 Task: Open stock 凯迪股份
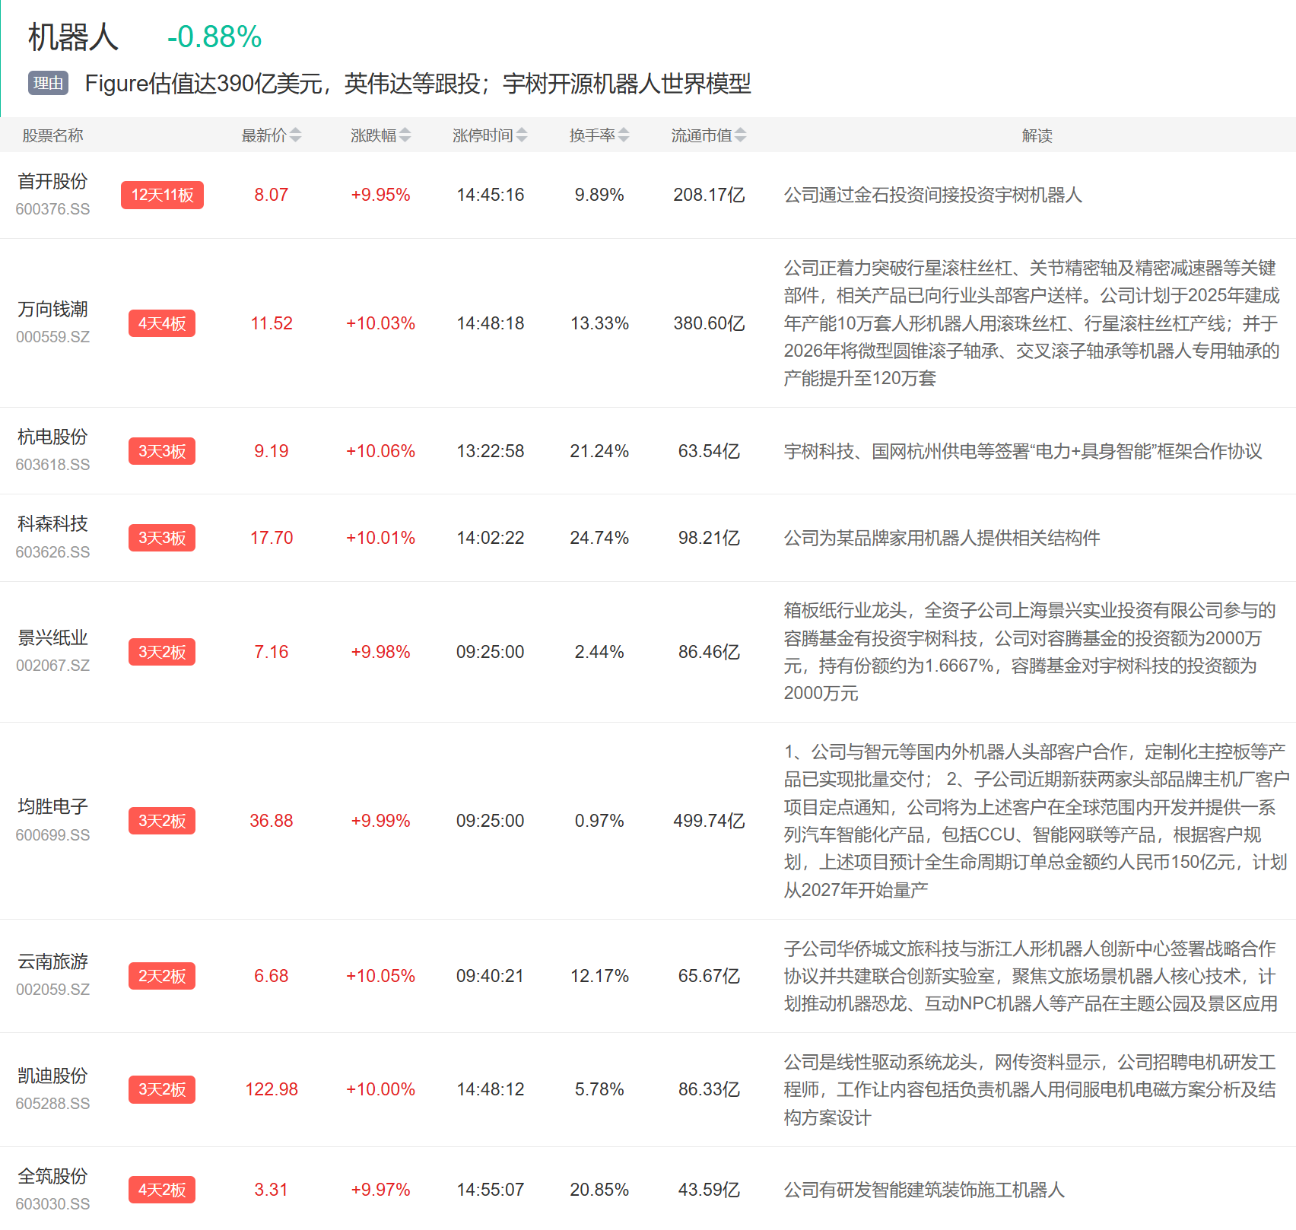tap(52, 1076)
